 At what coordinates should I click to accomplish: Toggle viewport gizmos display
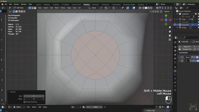(128, 8)
